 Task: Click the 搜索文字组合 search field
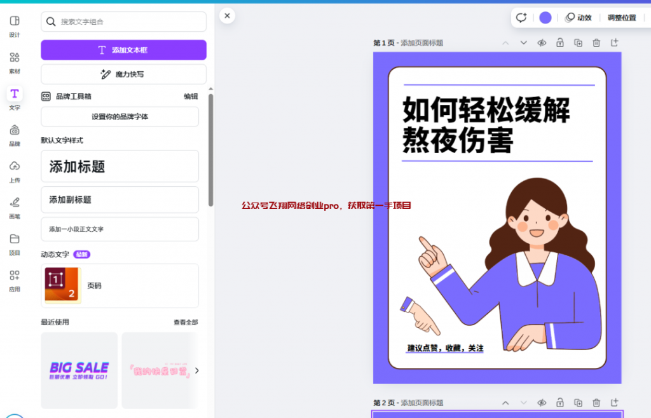123,22
